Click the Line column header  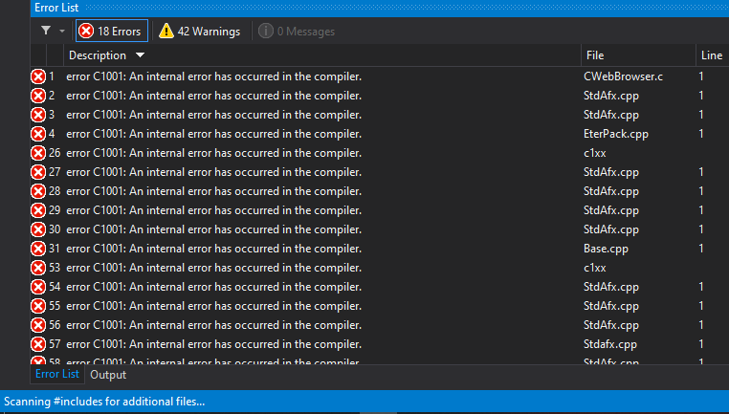tap(712, 55)
